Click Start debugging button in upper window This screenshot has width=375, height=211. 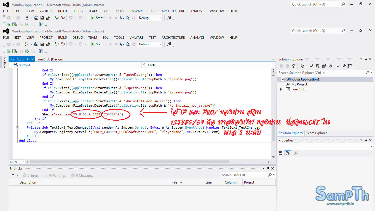(x=97, y=18)
